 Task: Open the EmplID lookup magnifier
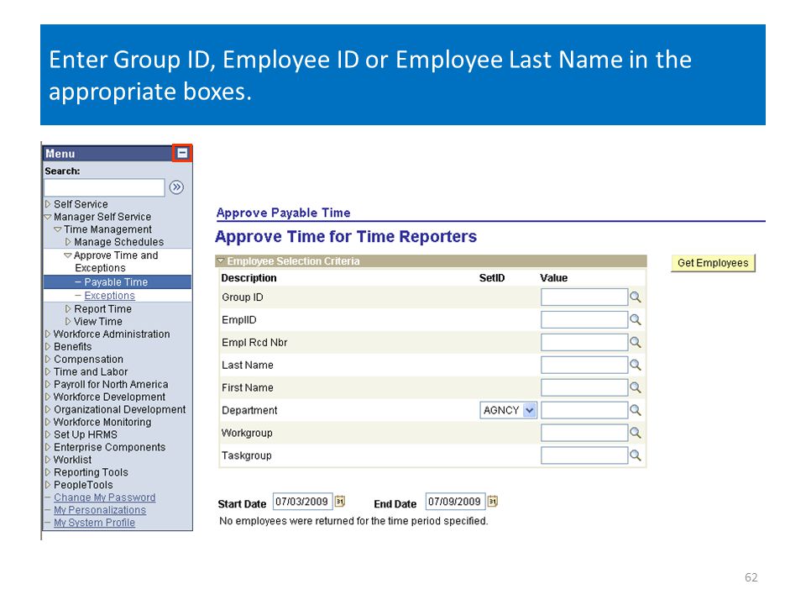[636, 319]
